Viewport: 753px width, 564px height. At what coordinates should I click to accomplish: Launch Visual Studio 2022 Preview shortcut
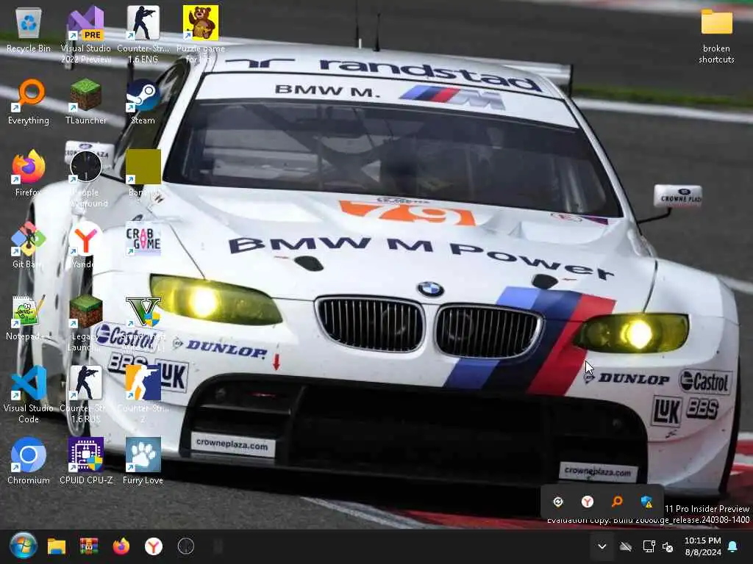(86, 35)
